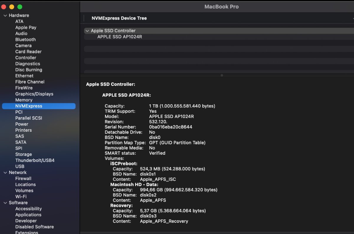Minimize the window with yellow button
The height and width of the screenshot is (234, 354).
(12, 7)
